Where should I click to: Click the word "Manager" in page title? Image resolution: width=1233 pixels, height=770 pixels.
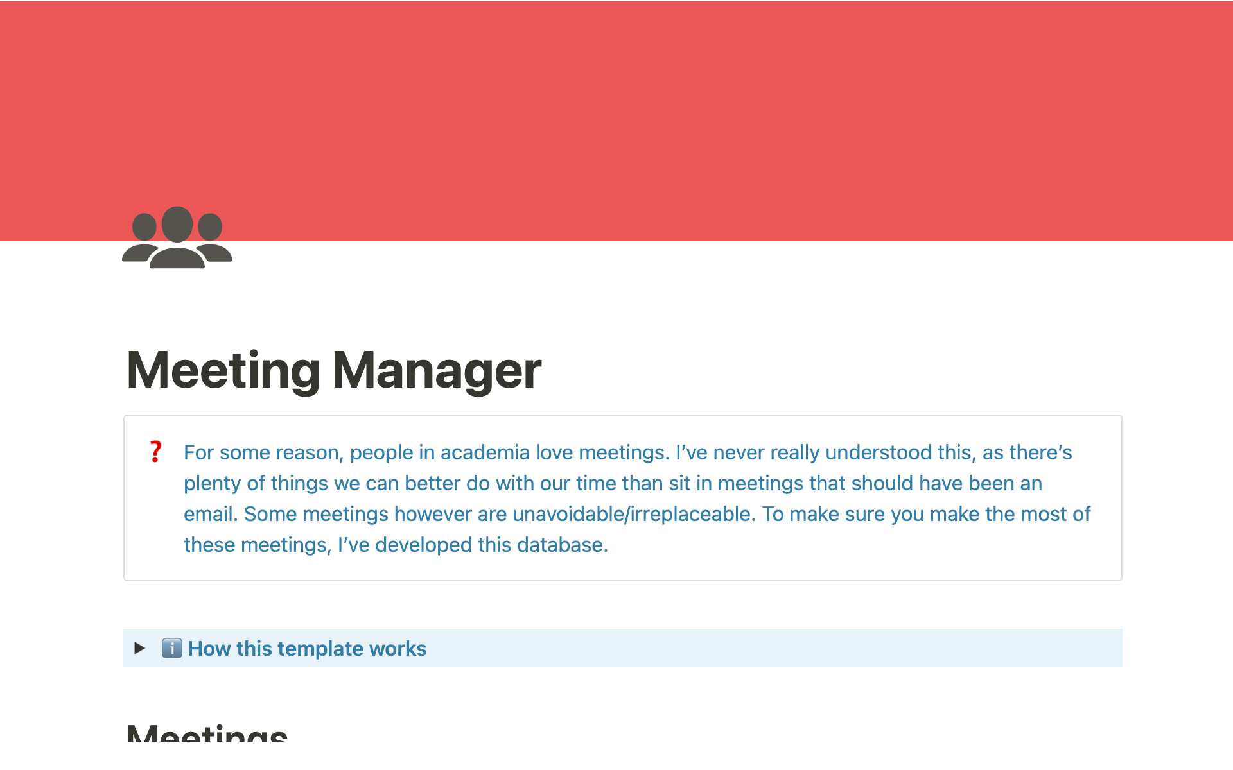[437, 370]
